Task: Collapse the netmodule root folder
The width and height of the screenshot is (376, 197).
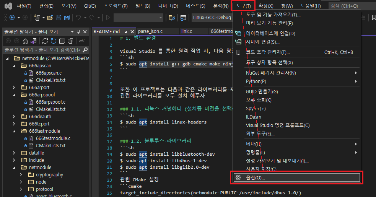Action: pyautogui.click(x=7, y=58)
